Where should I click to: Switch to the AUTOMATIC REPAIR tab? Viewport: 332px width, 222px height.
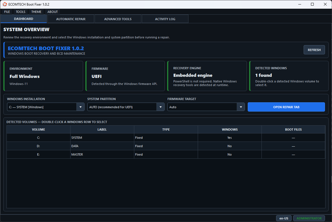tap(71, 19)
